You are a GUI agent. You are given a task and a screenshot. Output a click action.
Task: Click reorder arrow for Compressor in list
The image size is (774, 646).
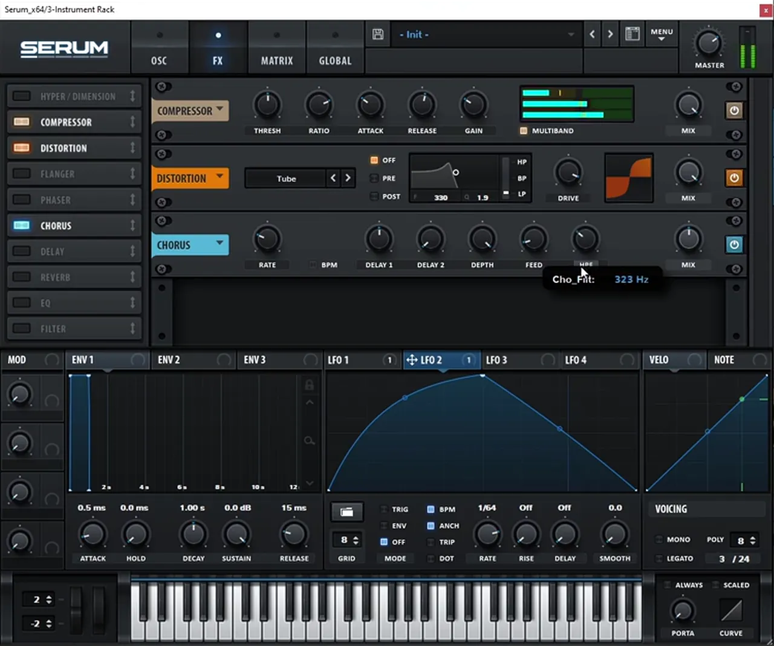point(132,122)
